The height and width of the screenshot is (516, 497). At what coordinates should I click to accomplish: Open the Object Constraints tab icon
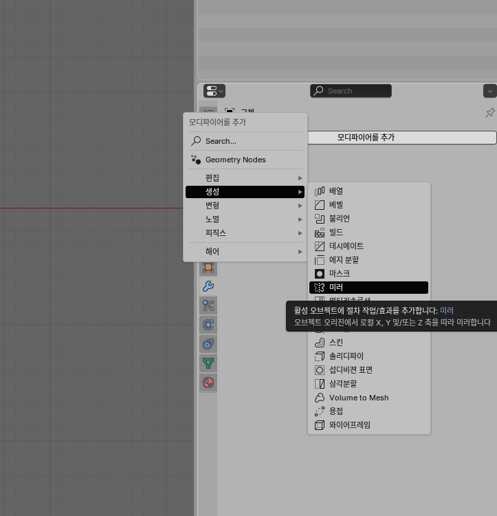click(x=208, y=344)
